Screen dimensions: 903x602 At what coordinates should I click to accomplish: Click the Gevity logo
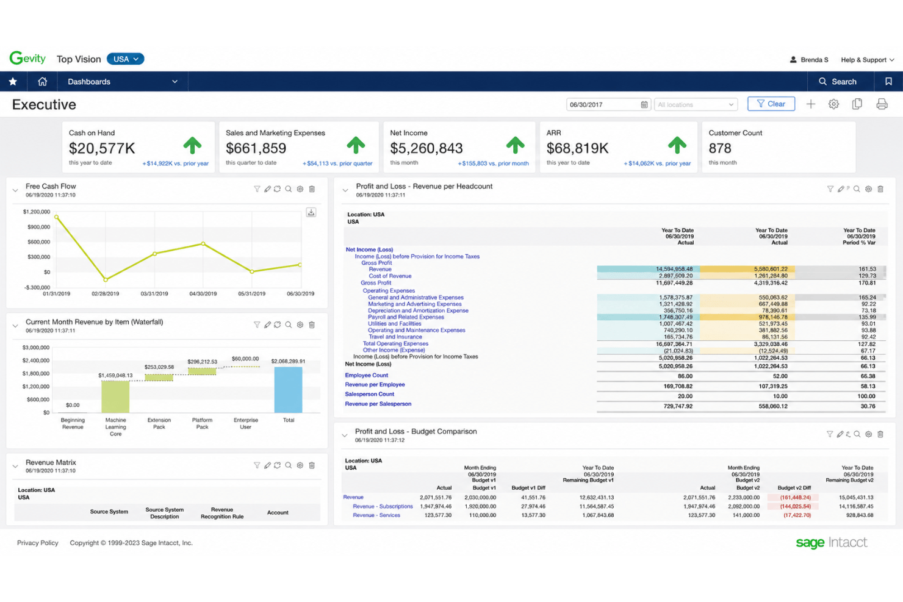pyautogui.click(x=27, y=58)
